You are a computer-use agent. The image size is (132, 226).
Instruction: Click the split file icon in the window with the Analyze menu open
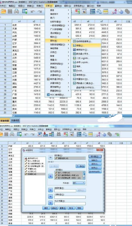click(92, 11)
